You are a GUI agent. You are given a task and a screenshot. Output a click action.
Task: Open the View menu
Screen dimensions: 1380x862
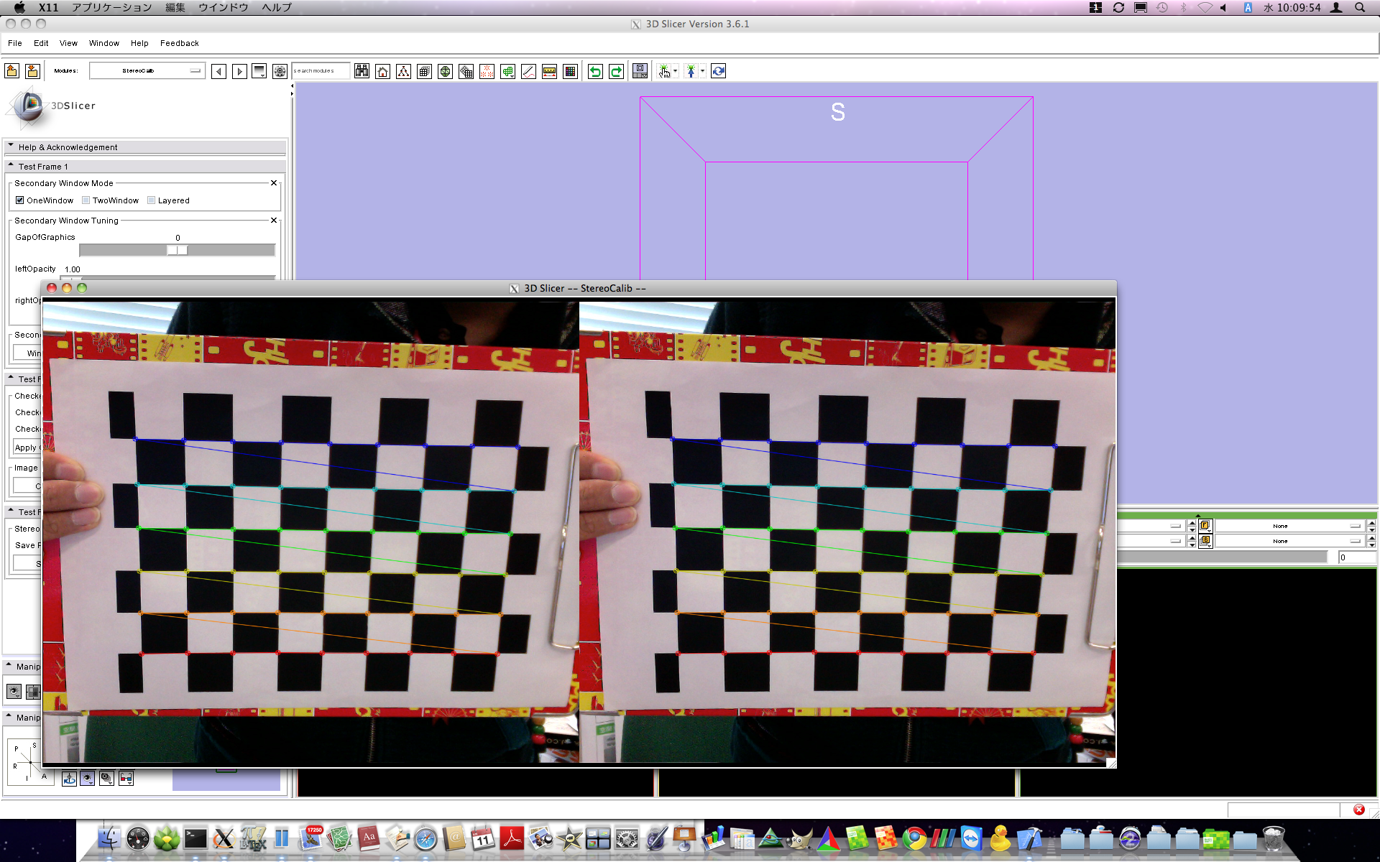[68, 43]
